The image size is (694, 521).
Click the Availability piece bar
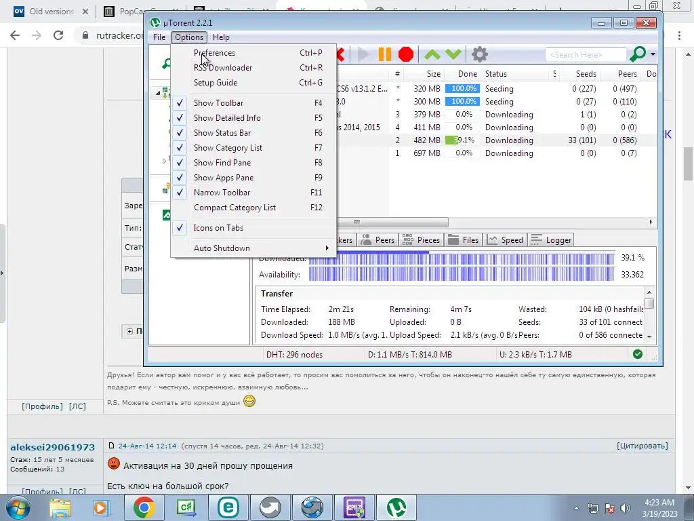(x=462, y=274)
